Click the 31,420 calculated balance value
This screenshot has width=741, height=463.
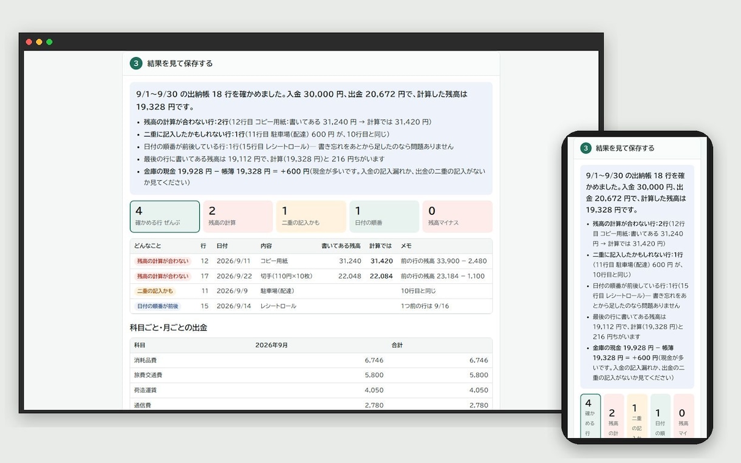click(x=381, y=261)
